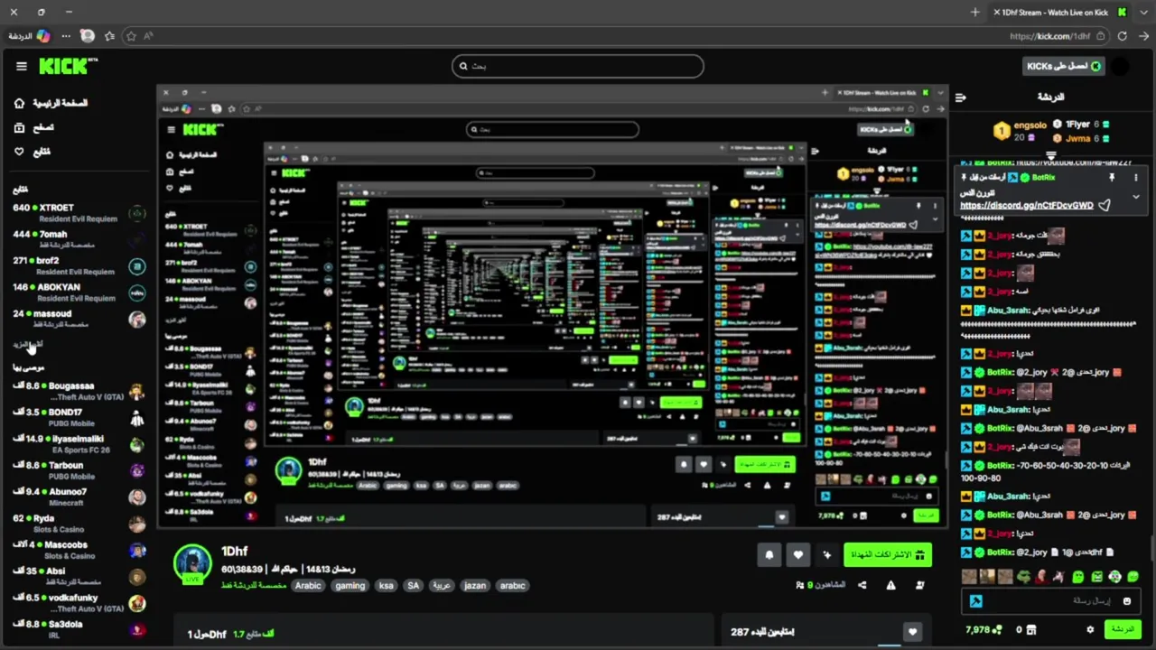Click the KICK logo
Screen dimensions: 1156x650
[x=68, y=66]
